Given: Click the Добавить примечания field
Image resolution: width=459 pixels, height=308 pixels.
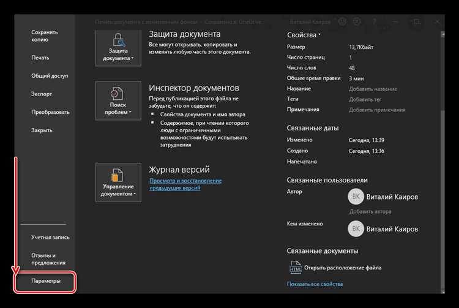Looking at the screenshot, I should [x=377, y=110].
